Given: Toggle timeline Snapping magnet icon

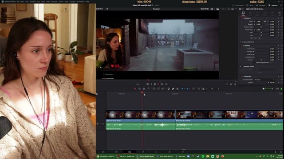Looking at the screenshot, I should coord(169,89).
